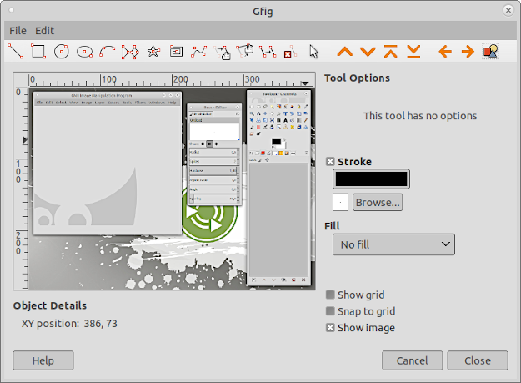Uncheck the Show image checkbox
This screenshot has width=521, height=383.
click(330, 328)
